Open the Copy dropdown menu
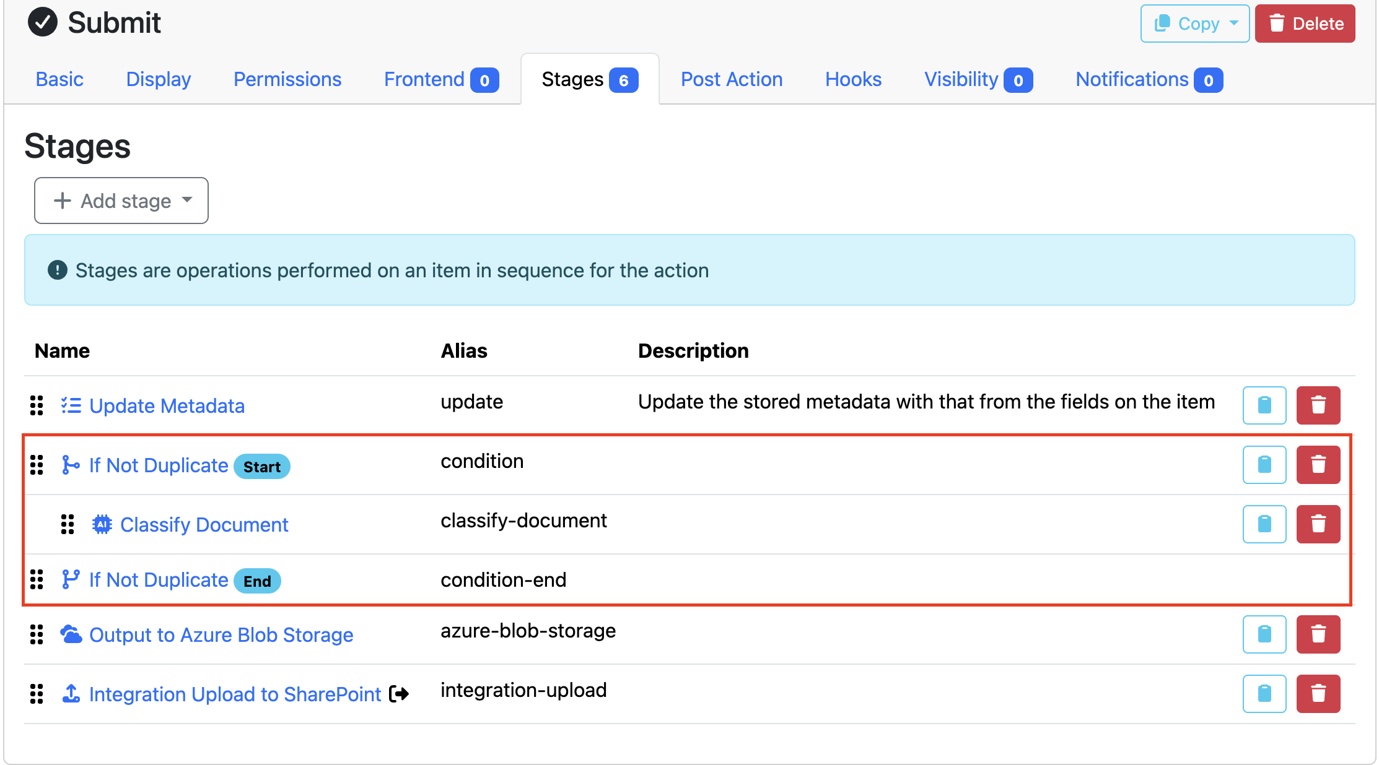Screen dimensions: 1379x765 pos(1194,24)
